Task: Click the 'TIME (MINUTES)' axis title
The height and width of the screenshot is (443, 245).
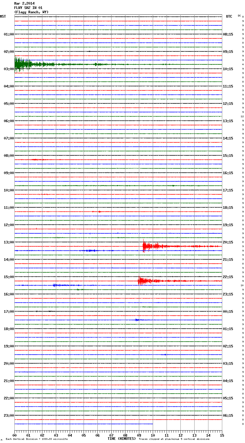Action: click(122, 439)
